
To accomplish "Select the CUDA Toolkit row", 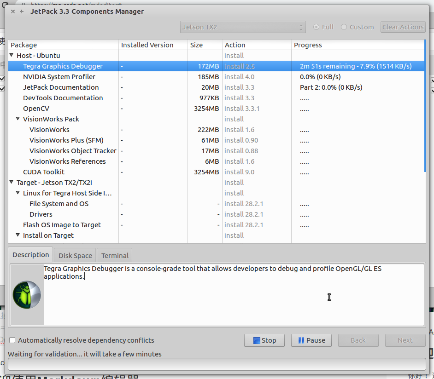I will point(216,172).
